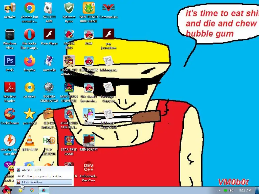This screenshot has height=194, width=259.
Task: Open 'this should be on vin...' icon
Action: tap(89, 92)
